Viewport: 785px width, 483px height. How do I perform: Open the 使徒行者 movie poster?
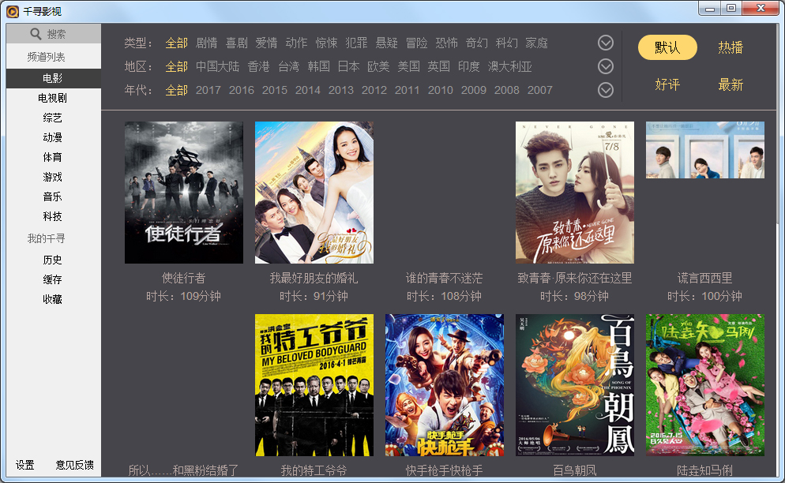coord(184,193)
